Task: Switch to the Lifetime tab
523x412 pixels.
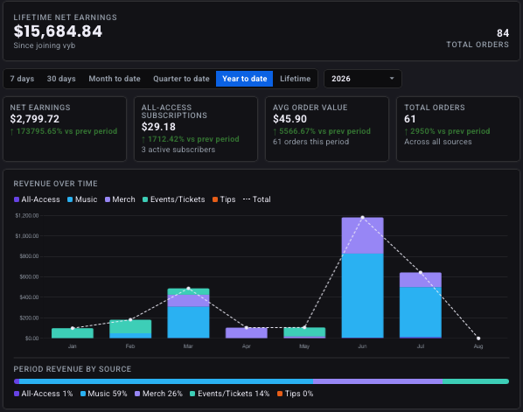Action: click(296, 79)
